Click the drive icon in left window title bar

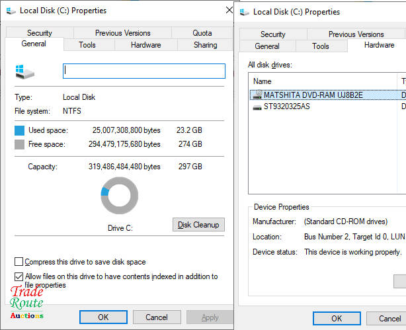pyautogui.click(x=9, y=11)
